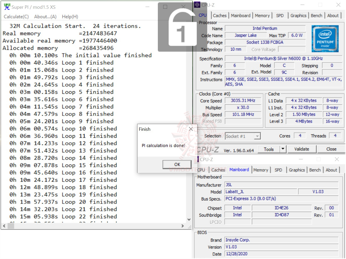Click the Bus Specs value 'PCI-Express 3.0 (8.0 GT/s)'

[281, 198]
